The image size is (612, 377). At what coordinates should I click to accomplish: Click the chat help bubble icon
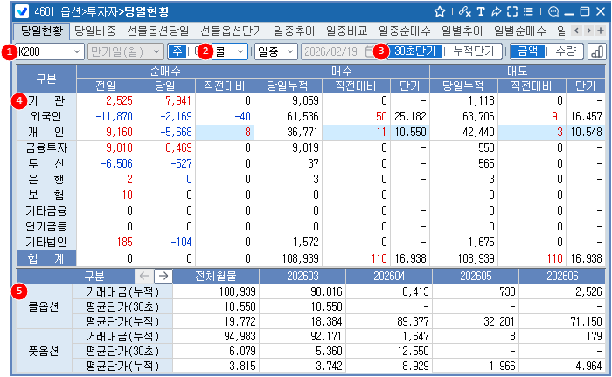coord(551,11)
